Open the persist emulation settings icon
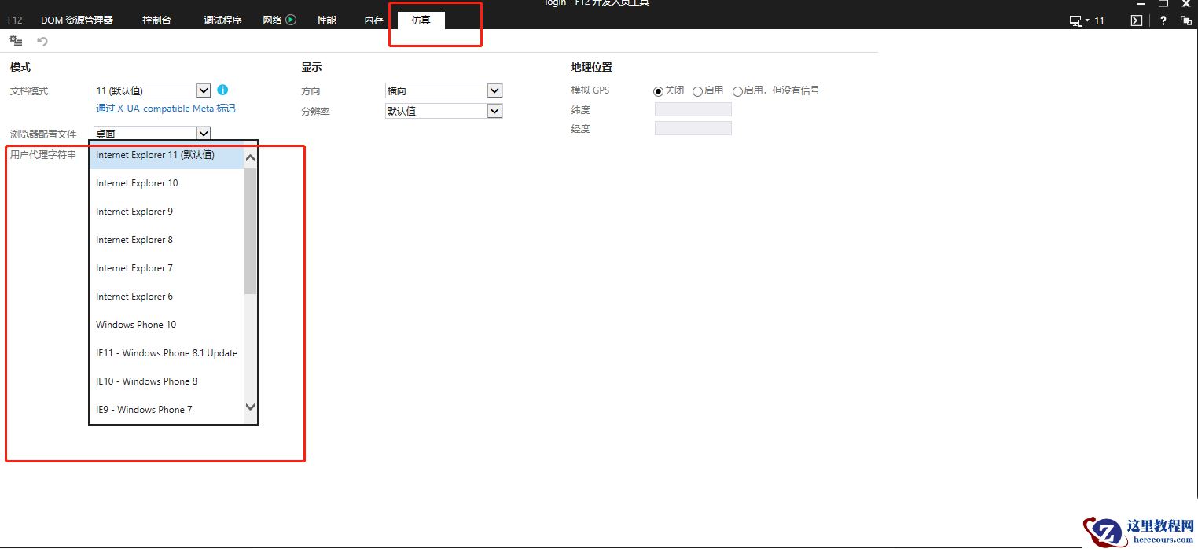This screenshot has width=1198, height=549. (16, 41)
